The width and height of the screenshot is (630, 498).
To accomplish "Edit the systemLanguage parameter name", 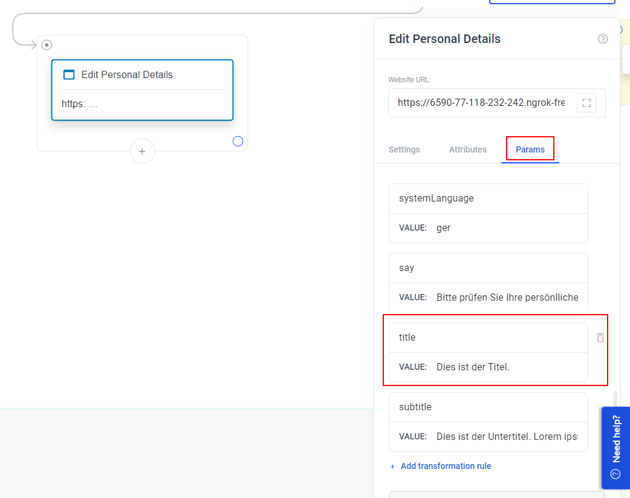I will tap(488, 198).
